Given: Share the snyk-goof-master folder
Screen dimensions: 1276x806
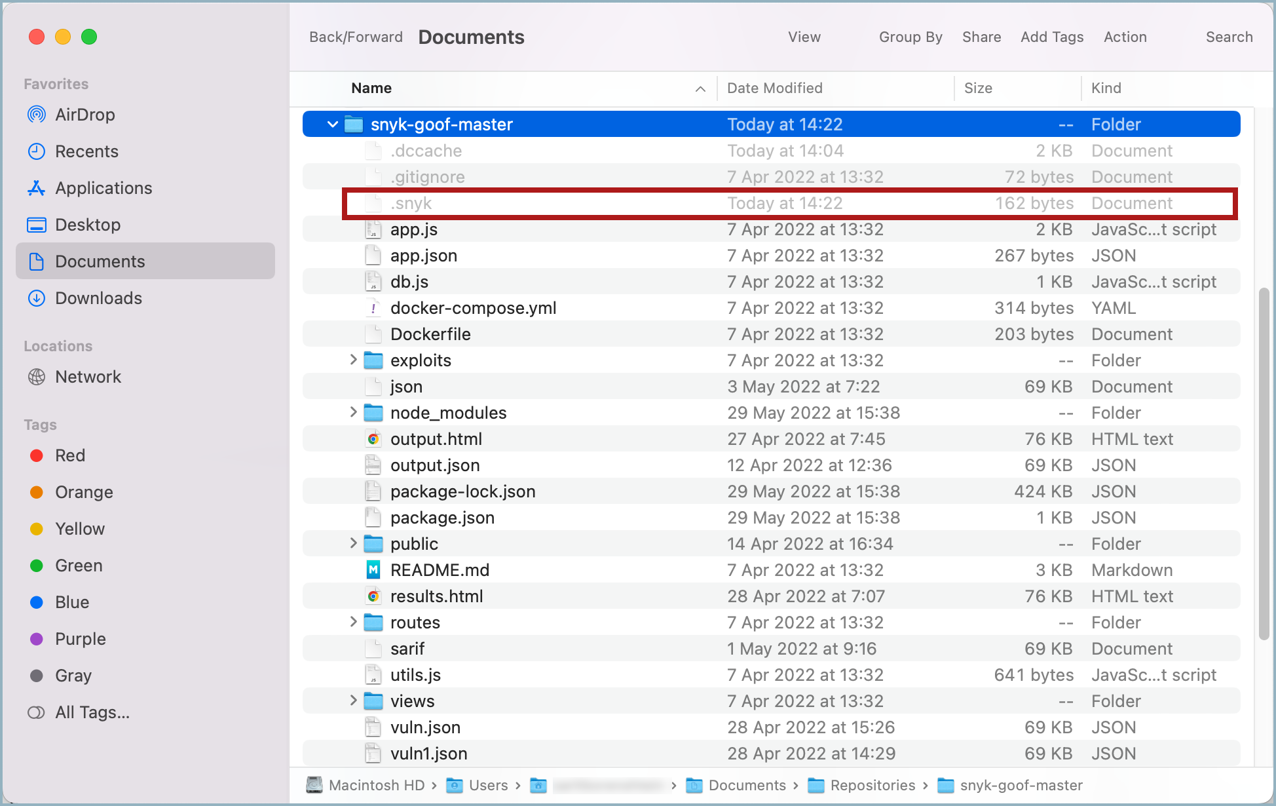Looking at the screenshot, I should (981, 37).
